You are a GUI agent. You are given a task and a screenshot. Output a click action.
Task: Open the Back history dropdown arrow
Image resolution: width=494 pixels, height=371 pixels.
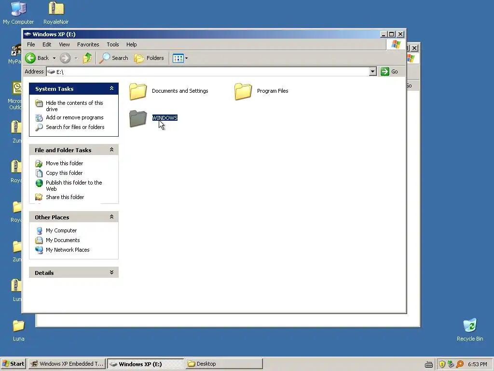click(54, 58)
